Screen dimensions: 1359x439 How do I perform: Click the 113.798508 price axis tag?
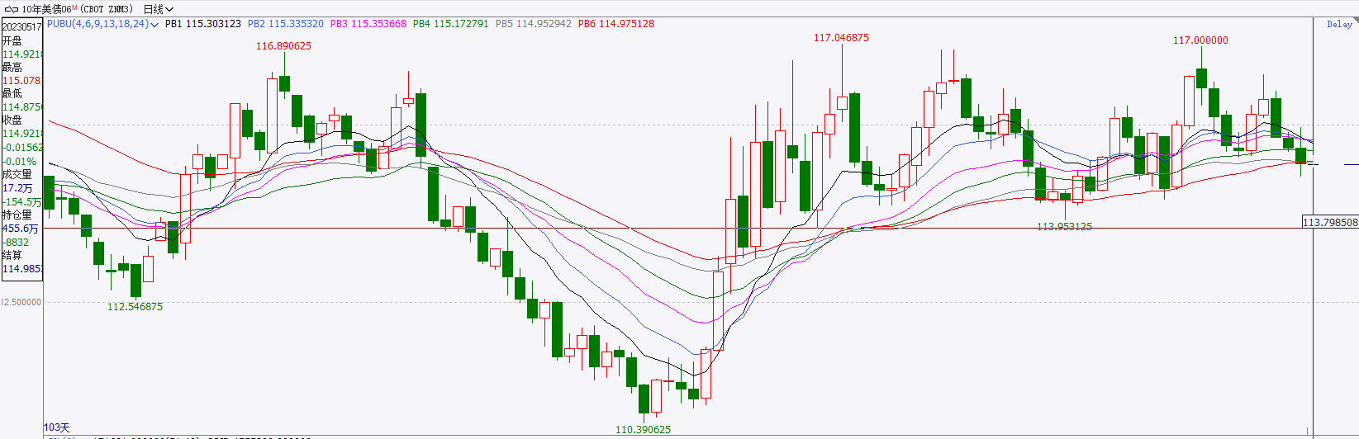click(x=1330, y=222)
